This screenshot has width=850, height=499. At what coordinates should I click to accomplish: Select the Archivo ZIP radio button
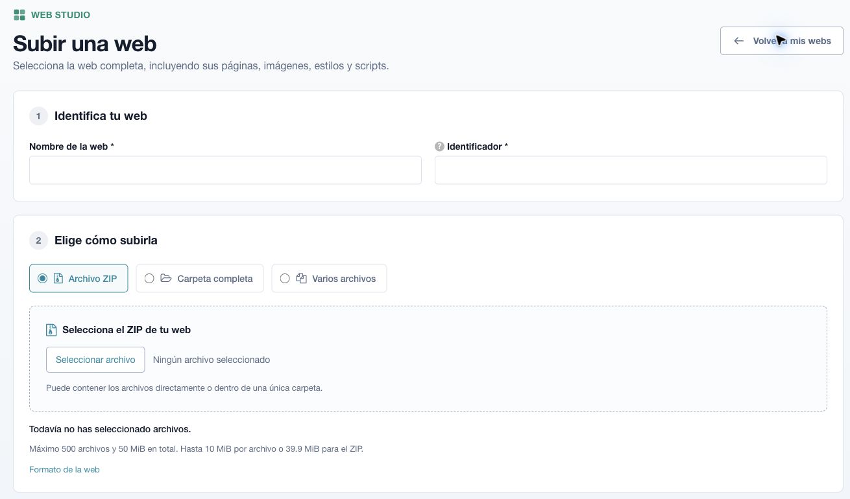pos(43,279)
